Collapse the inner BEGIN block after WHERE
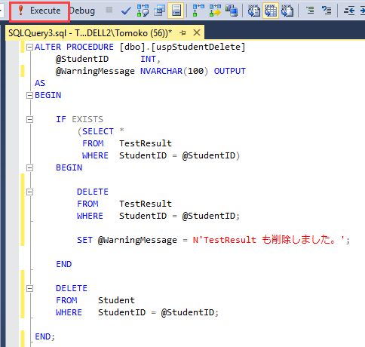The image size is (365, 347). tap(29, 167)
